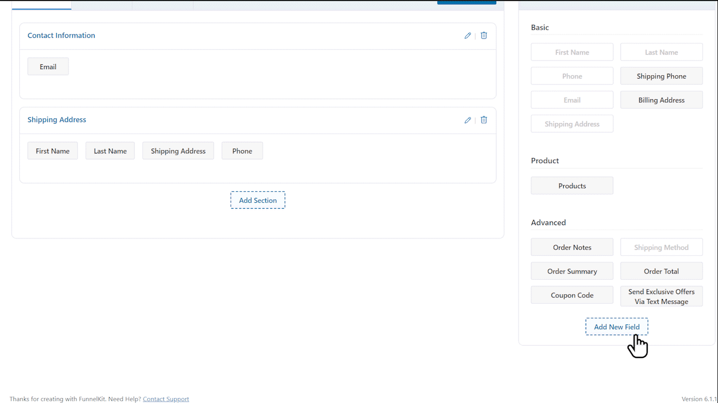Select Last Name field in Shipping Address section
The height and width of the screenshot is (403, 718).
point(110,151)
